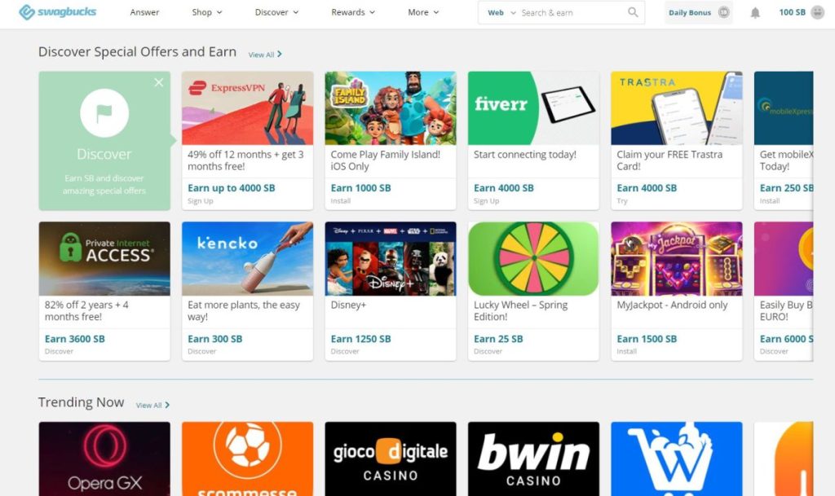Viewport: 835px width, 496px height.
Task: Click the Discover flag icon
Action: [104, 112]
